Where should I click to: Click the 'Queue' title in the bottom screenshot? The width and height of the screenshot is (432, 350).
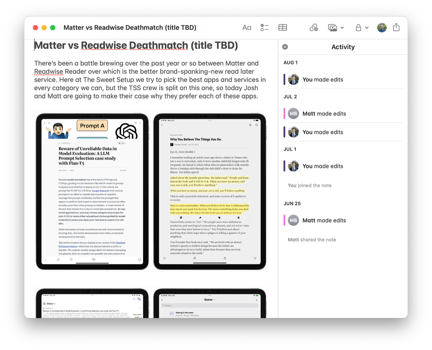[x=208, y=299]
